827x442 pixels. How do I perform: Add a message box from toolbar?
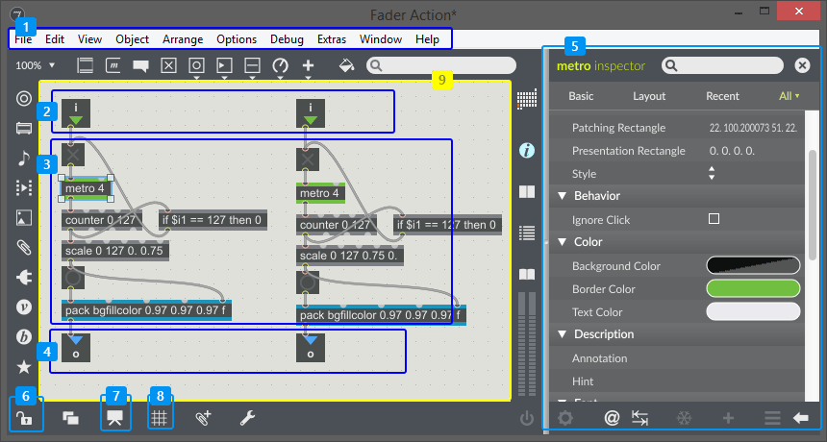113,65
